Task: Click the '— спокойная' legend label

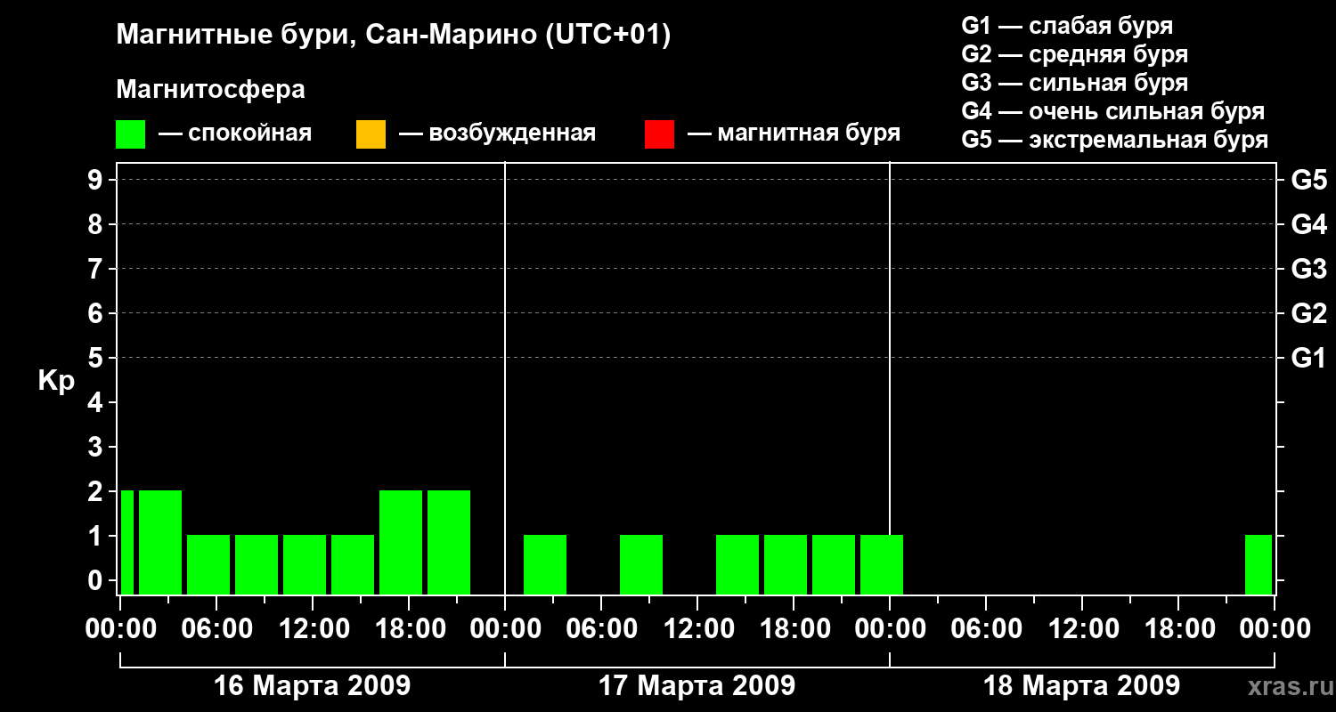Action: click(x=235, y=133)
